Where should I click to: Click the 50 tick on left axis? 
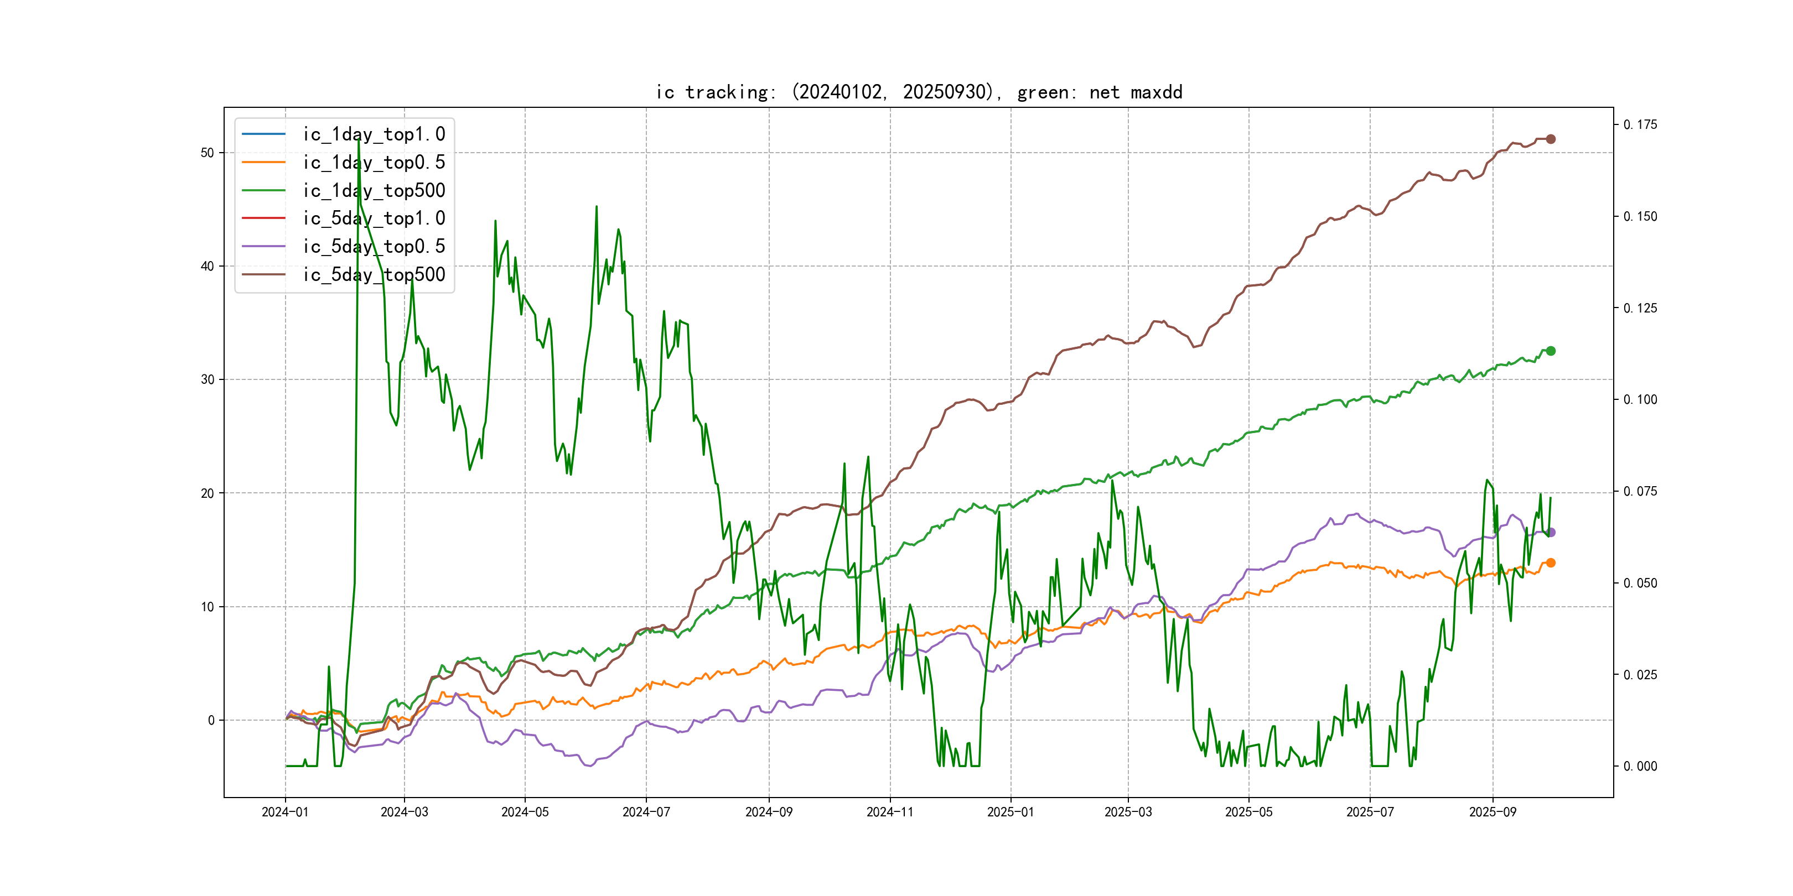click(207, 153)
